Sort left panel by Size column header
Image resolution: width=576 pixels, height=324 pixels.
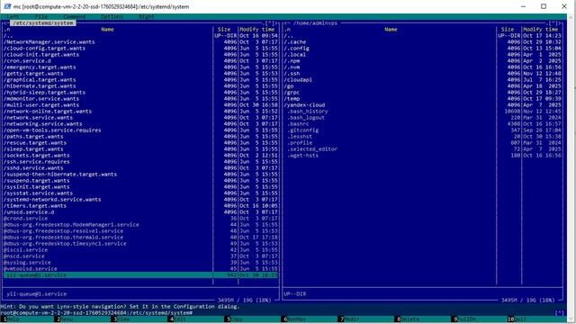coord(224,30)
